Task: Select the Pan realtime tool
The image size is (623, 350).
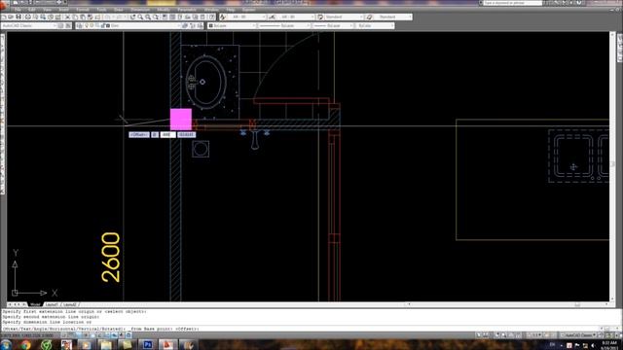Action: click(132, 17)
